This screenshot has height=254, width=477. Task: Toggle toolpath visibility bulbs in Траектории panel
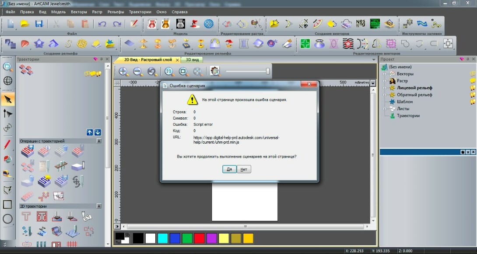click(93, 73)
